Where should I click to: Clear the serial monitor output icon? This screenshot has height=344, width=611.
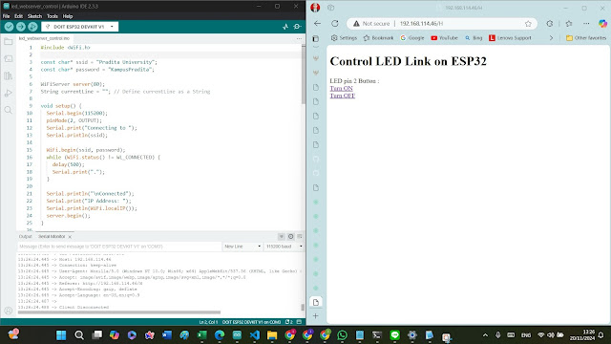click(300, 236)
